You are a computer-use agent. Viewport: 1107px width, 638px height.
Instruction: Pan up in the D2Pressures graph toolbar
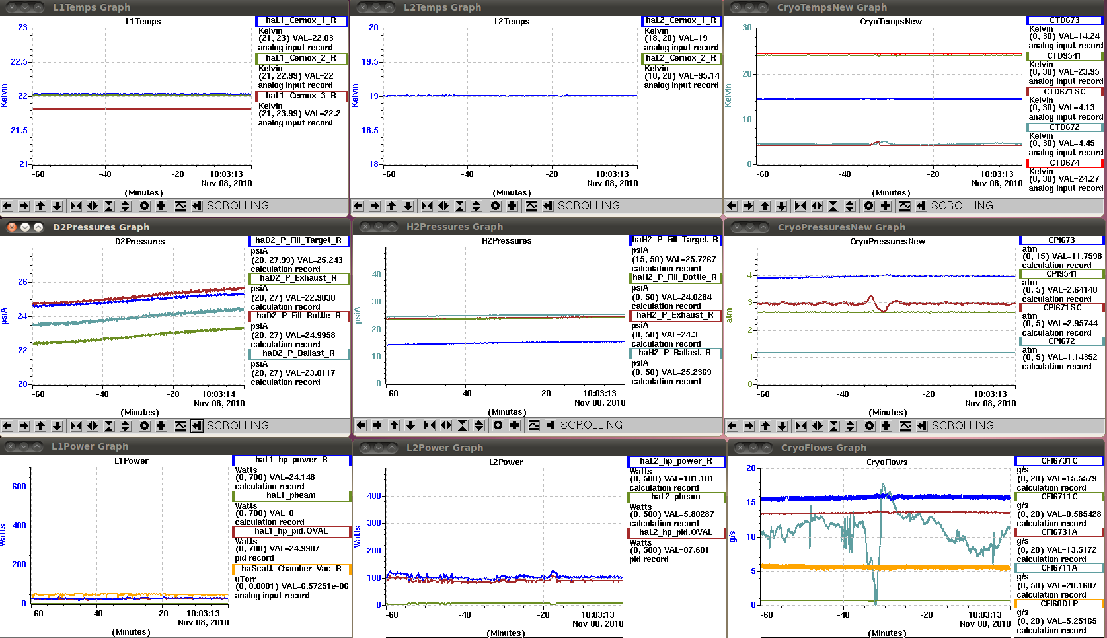pos(40,426)
